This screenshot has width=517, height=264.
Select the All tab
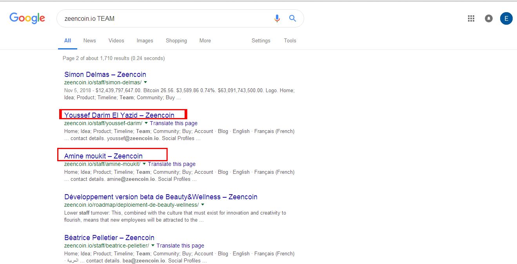coord(67,40)
